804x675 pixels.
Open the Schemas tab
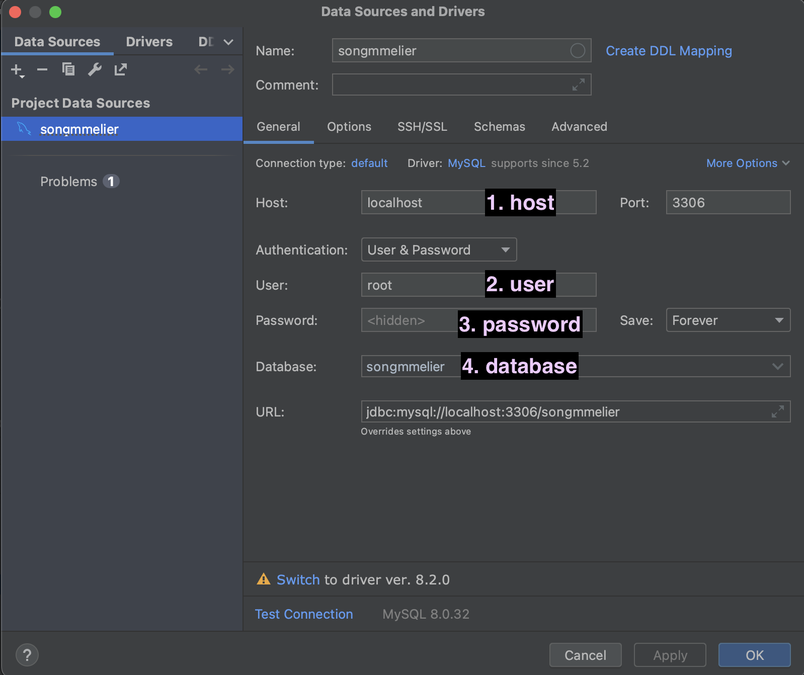point(499,127)
